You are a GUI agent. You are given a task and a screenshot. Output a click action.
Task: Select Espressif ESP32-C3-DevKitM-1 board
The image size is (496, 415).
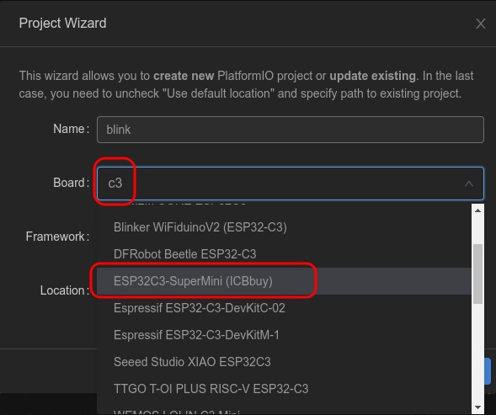(x=284, y=335)
